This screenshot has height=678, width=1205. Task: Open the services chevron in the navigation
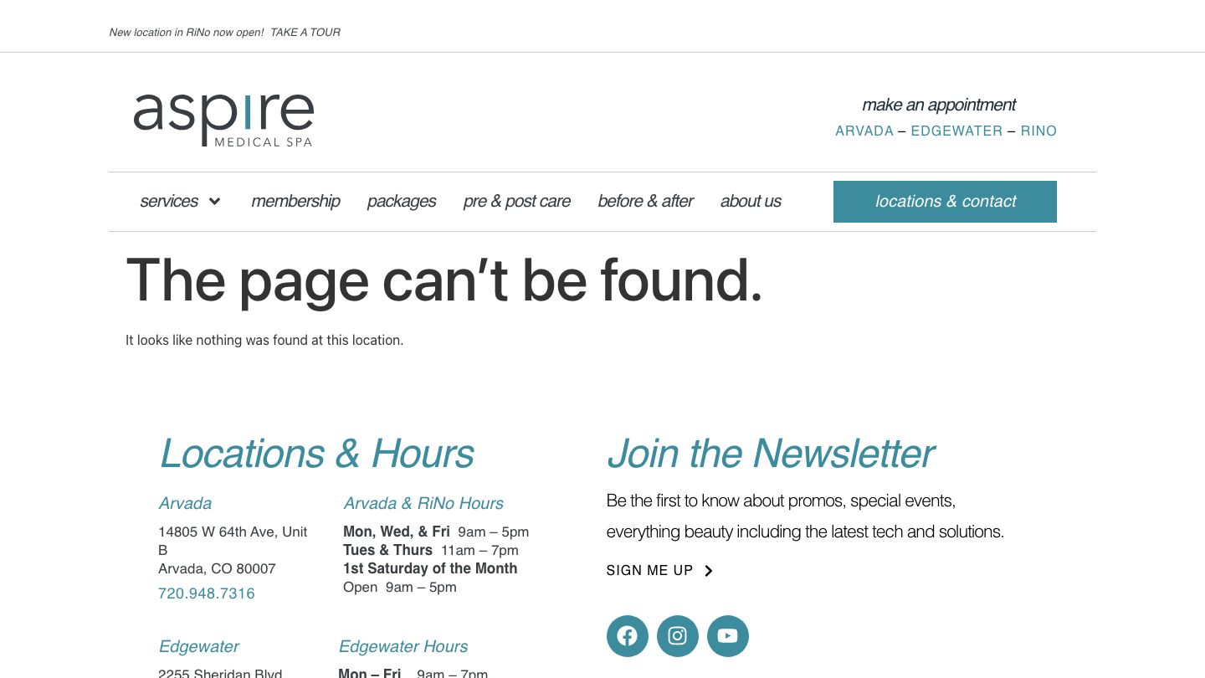213,201
